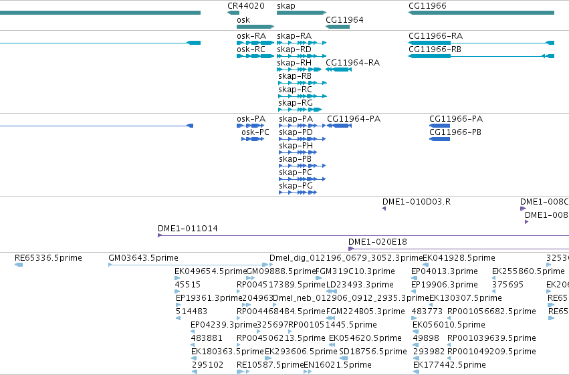Click the EK056010.5prime EST label
Image resolution: width=569 pixels, height=375 pixels.
449,326
